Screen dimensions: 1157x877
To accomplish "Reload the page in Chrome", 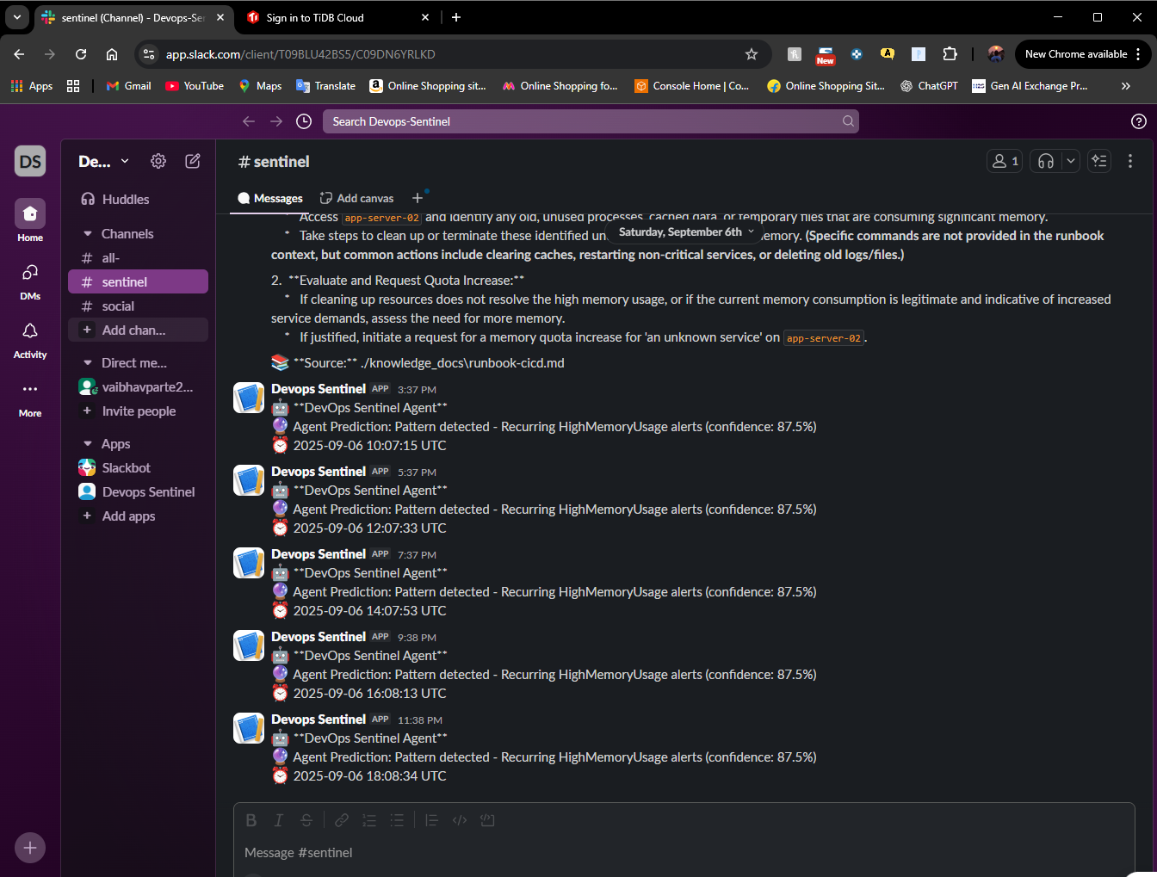I will pyautogui.click(x=81, y=54).
